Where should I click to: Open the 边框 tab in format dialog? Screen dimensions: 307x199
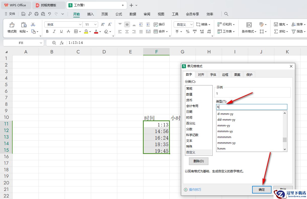point(225,75)
